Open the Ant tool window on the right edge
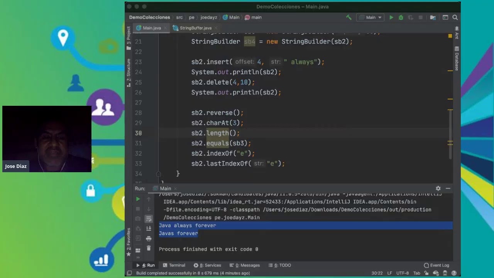Viewport: 494px width, 278px height. [x=457, y=33]
